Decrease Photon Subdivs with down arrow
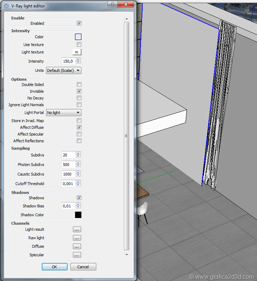Viewport: 257px width, 281px height. 78,166
